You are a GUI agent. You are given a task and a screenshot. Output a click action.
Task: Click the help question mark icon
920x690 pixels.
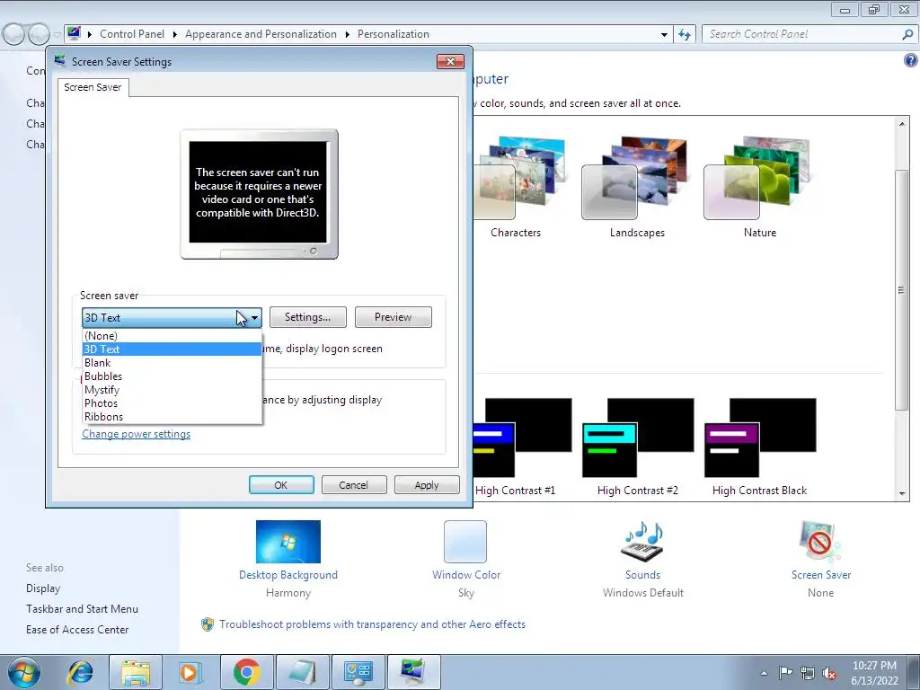coord(911,60)
